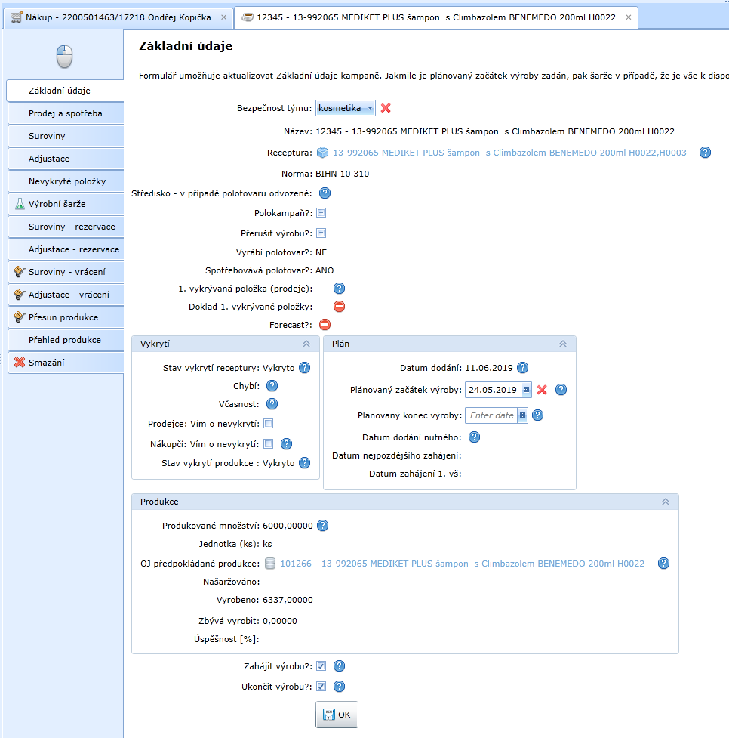Click the help icon next to Receptura
729x738 pixels.
pyautogui.click(x=705, y=153)
